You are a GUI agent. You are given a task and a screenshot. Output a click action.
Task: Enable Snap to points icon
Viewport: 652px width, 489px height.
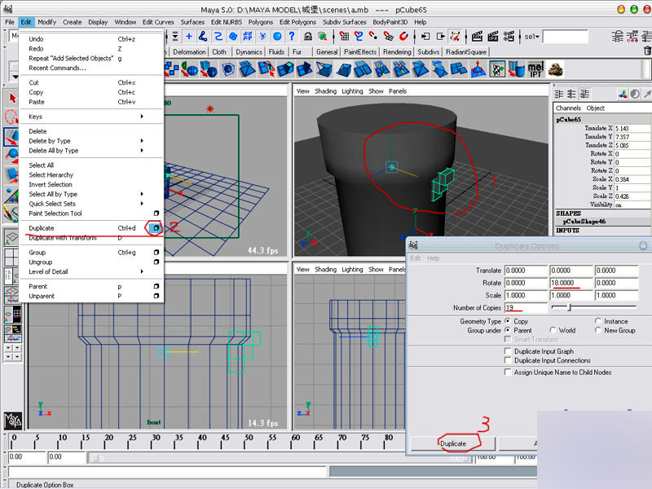coord(373,37)
